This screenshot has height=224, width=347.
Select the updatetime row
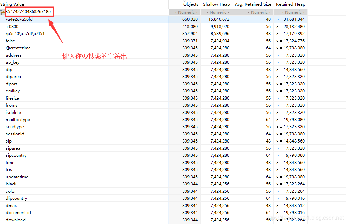(17, 177)
